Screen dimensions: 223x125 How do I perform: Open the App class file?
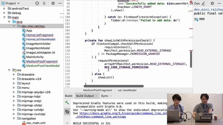(x=29, y=31)
